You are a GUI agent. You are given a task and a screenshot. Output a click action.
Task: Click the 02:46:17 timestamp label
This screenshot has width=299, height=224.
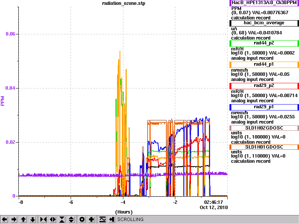coord(213,202)
